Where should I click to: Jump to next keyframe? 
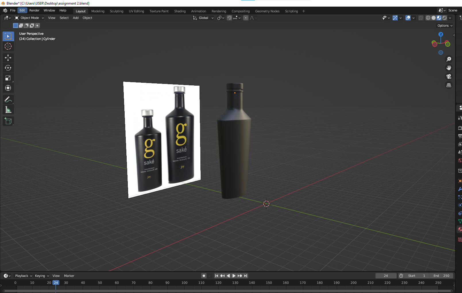tap(240, 276)
